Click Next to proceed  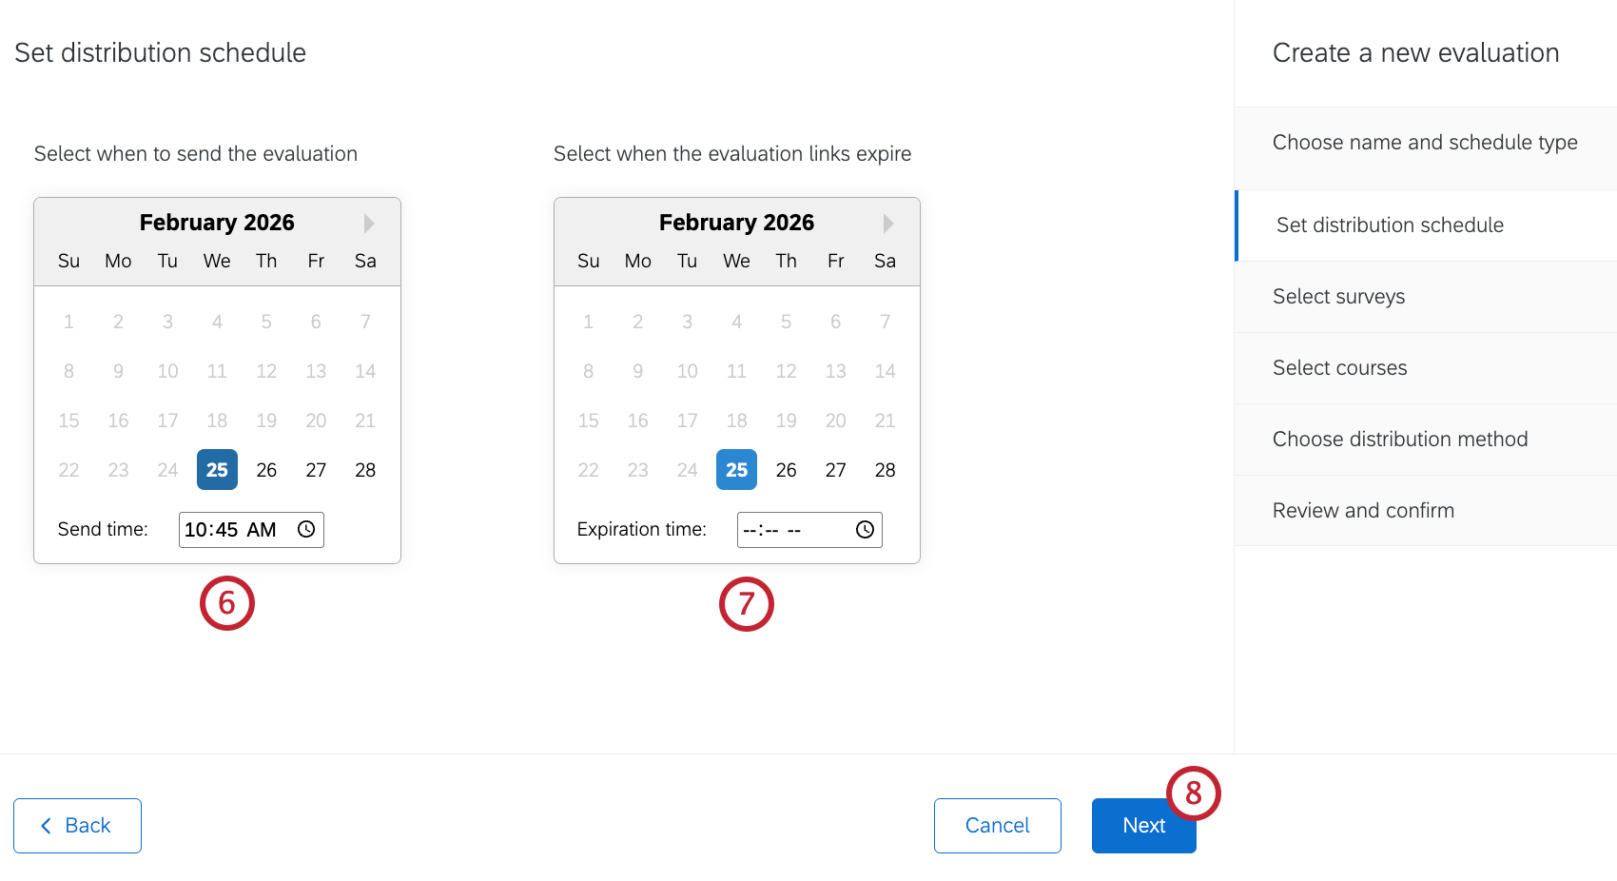(1143, 825)
